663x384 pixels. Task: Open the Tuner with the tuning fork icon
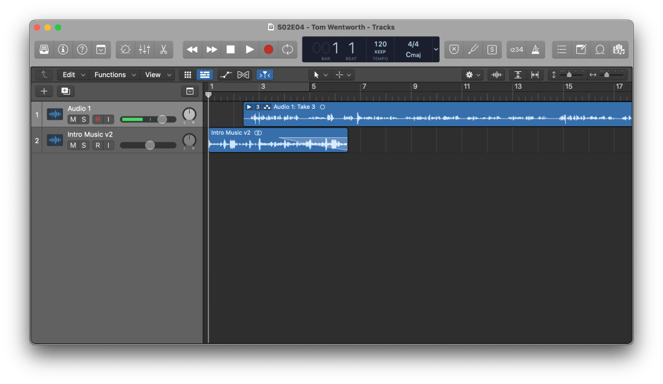point(473,49)
